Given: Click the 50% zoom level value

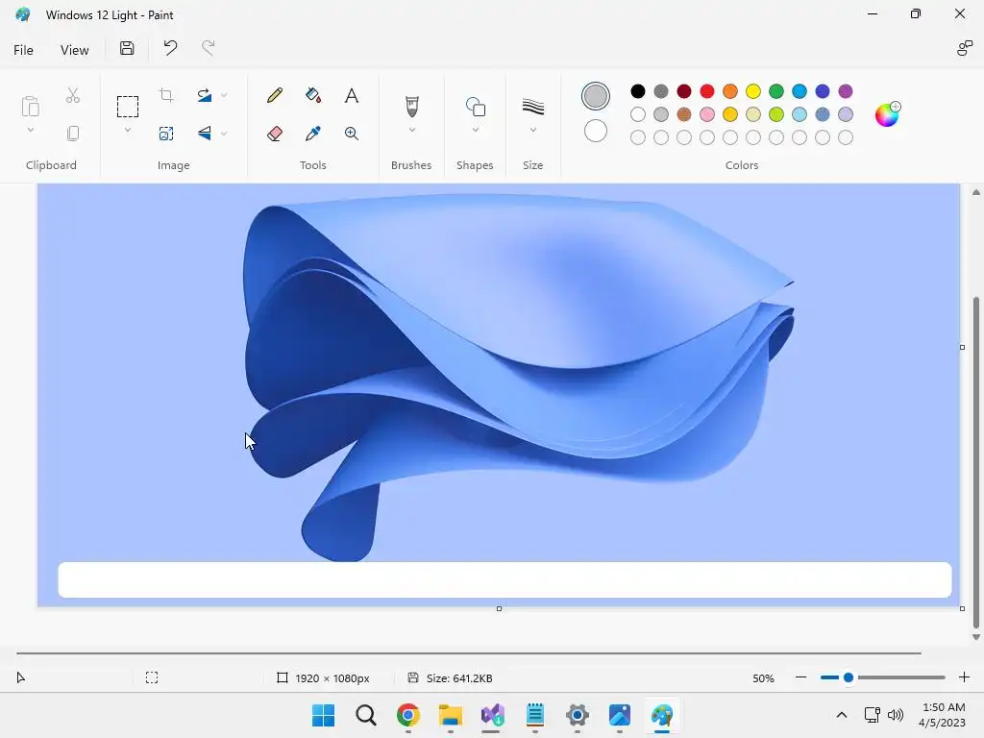Looking at the screenshot, I should click(x=763, y=678).
